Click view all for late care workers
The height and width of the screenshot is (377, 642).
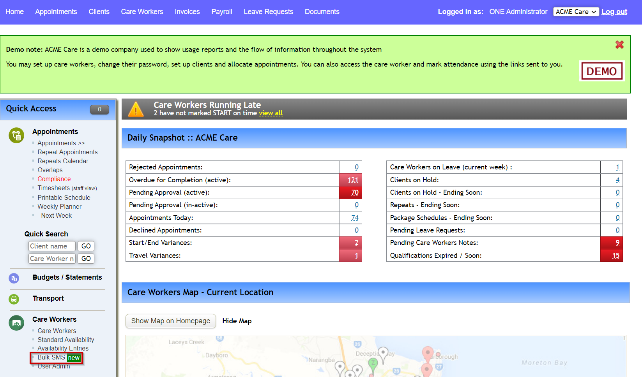coord(271,113)
